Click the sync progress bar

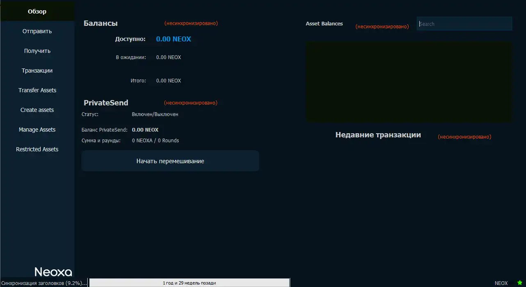click(x=189, y=283)
